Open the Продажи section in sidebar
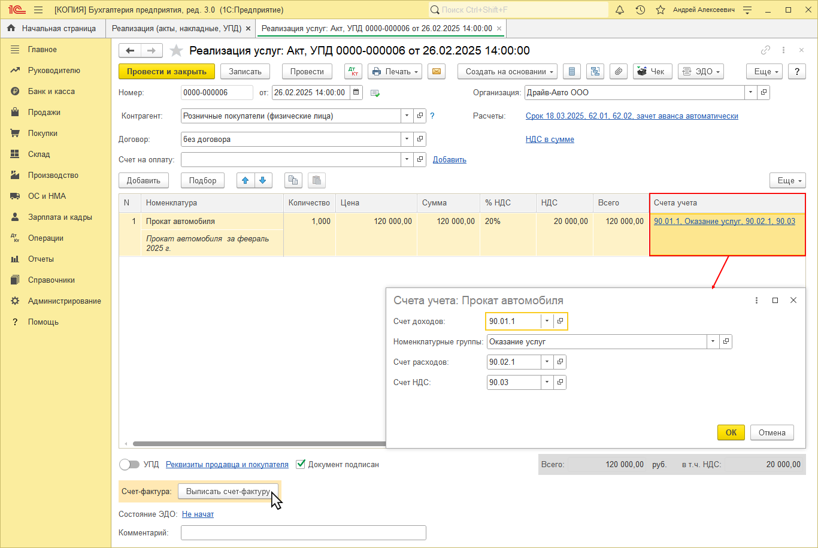 coord(44,112)
